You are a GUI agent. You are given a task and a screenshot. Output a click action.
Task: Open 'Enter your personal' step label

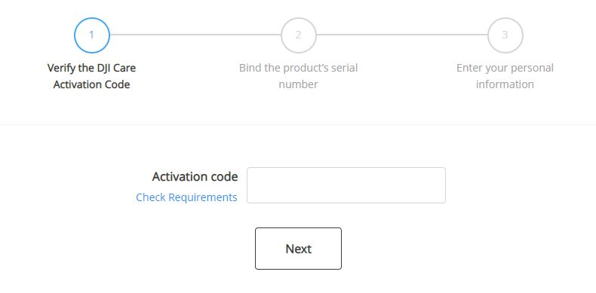point(505,69)
